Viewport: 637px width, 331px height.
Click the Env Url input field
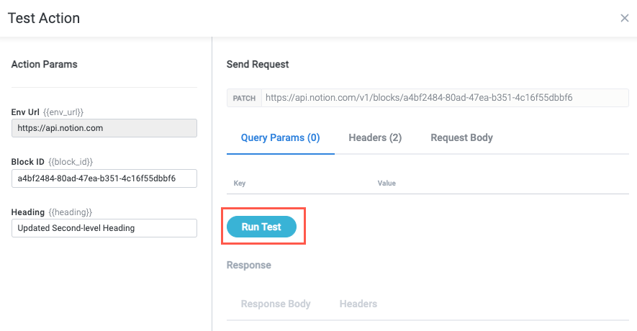click(x=104, y=128)
